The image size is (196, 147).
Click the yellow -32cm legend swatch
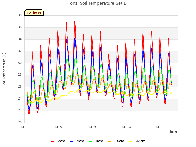coord(131,141)
